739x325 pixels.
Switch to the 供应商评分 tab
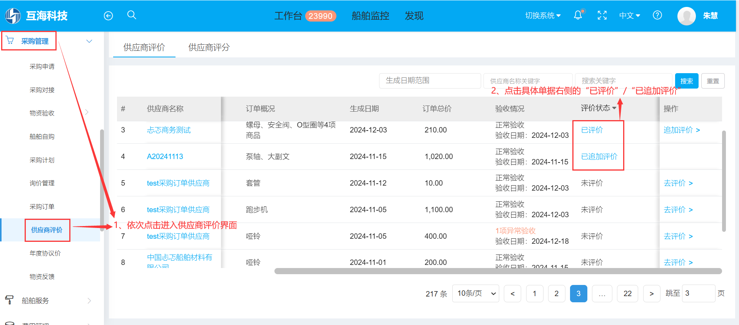pyautogui.click(x=209, y=47)
